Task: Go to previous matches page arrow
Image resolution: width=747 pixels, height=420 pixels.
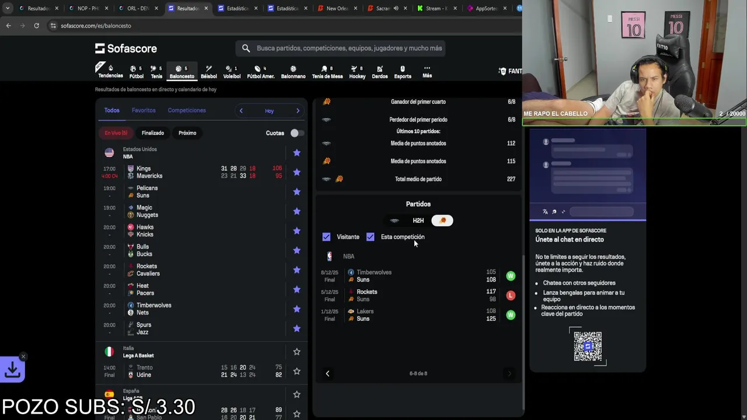Action: click(x=327, y=373)
